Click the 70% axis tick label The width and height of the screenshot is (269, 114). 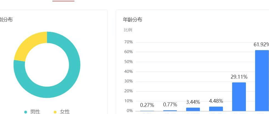[x=129, y=42]
